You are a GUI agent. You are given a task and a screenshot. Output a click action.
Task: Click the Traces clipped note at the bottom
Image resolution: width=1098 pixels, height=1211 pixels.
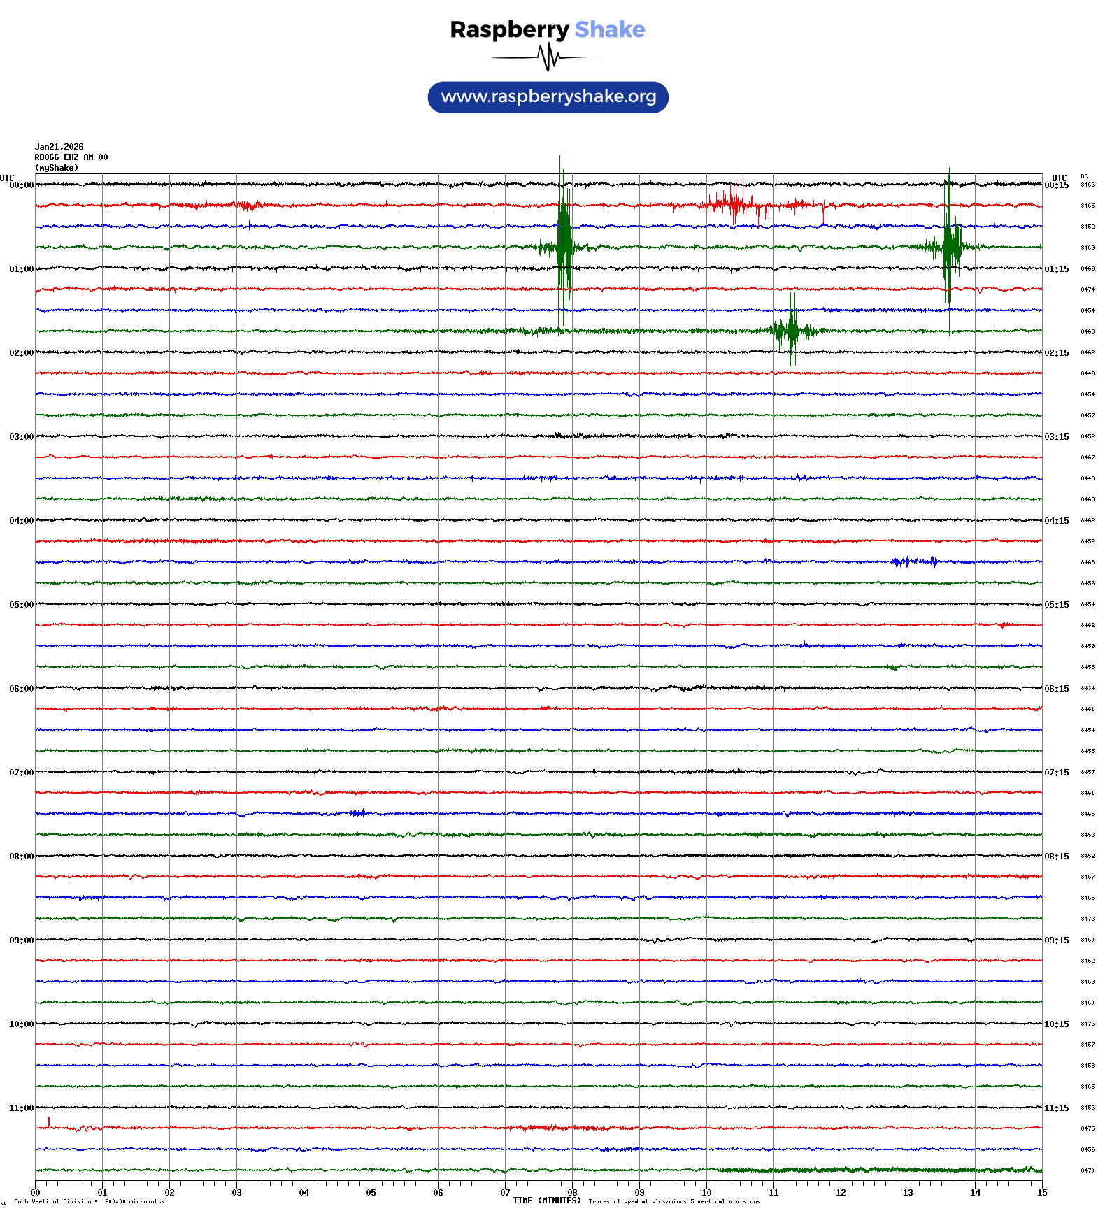pos(673,1201)
